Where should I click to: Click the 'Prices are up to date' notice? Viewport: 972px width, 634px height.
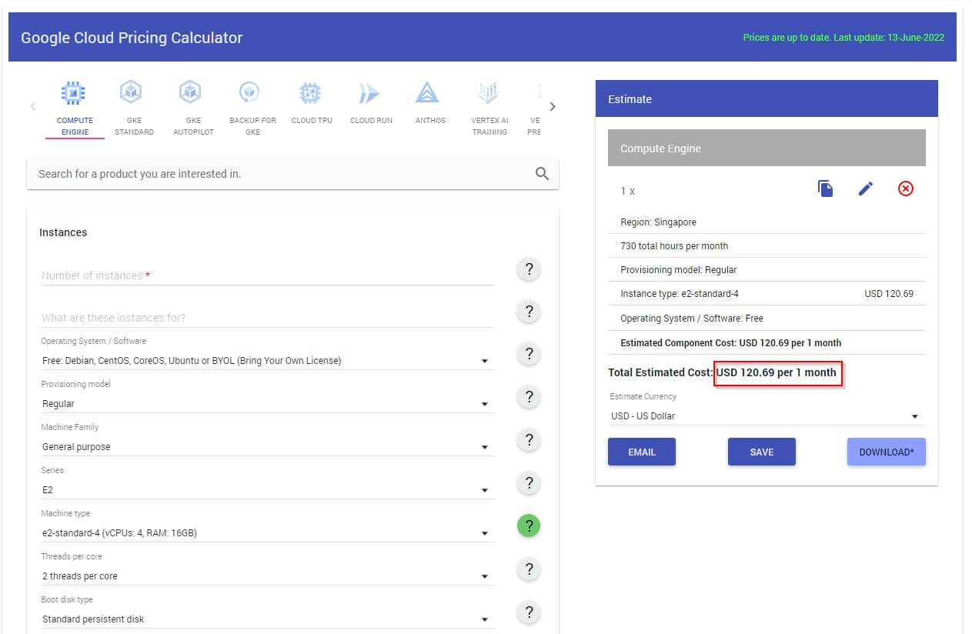(843, 37)
